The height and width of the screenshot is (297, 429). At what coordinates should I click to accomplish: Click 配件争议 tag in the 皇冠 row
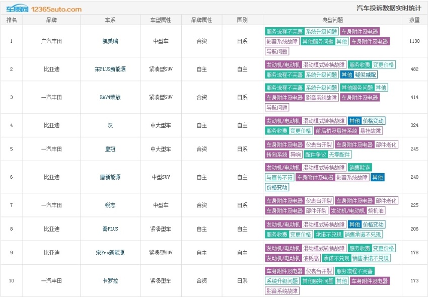(316, 155)
